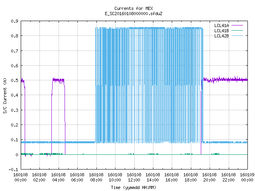Click the 160109 00:00 time tick label
Image resolution: width=255 pixels, height=191 pixels.
[247, 177]
